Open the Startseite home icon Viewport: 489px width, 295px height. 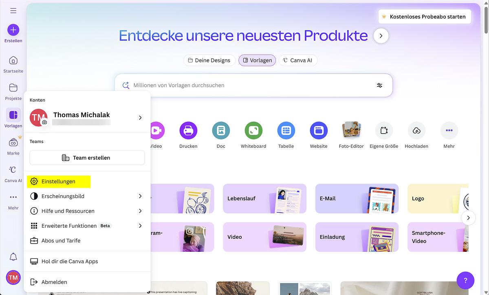(13, 61)
